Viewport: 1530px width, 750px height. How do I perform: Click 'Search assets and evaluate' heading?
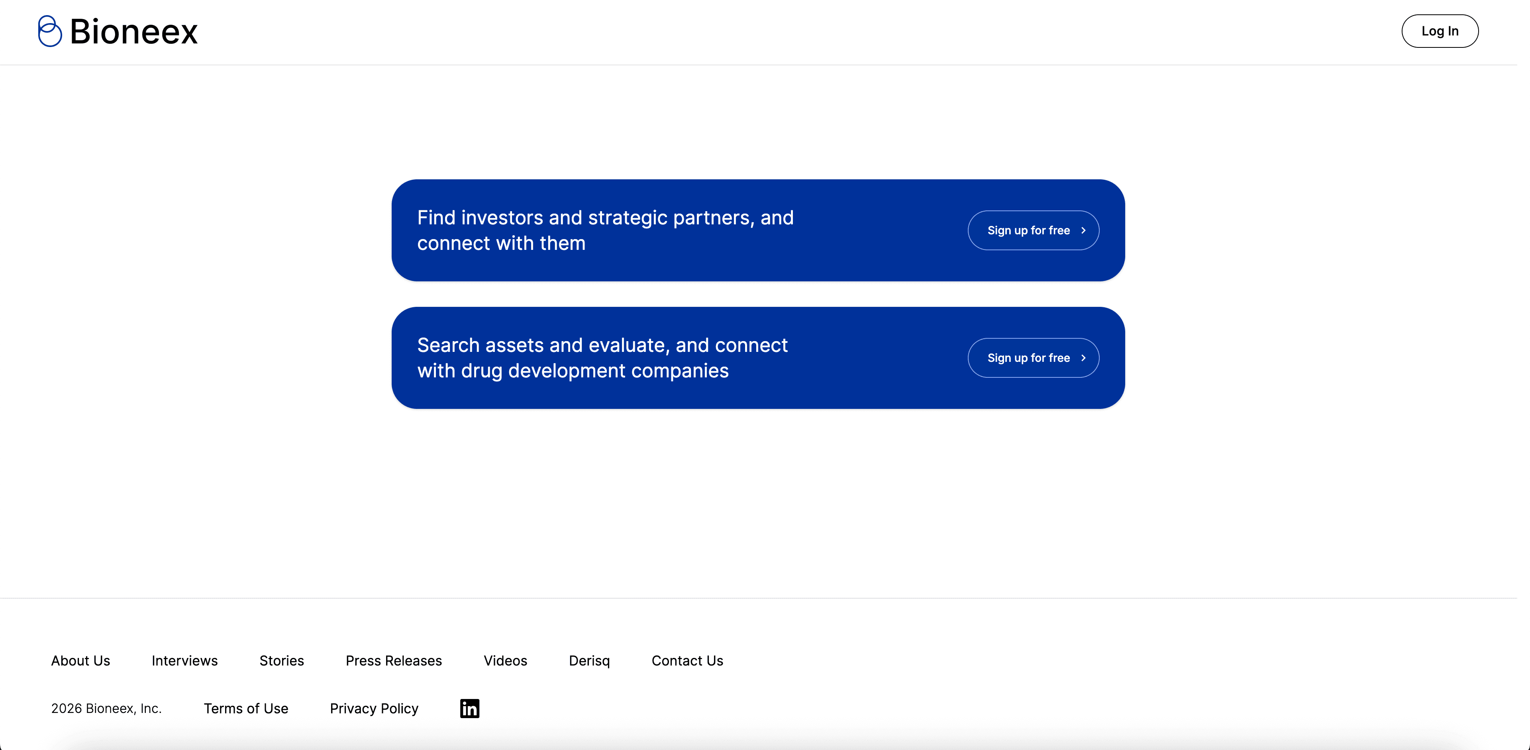point(602,357)
